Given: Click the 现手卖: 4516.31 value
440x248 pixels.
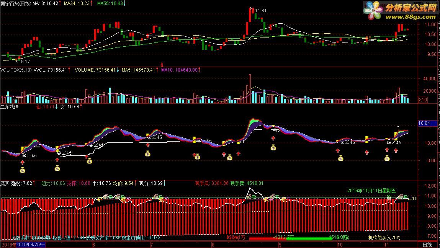Looking at the screenshot, I should (x=247, y=183).
